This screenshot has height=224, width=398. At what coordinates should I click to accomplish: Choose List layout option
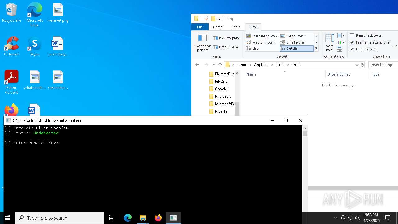click(252, 49)
